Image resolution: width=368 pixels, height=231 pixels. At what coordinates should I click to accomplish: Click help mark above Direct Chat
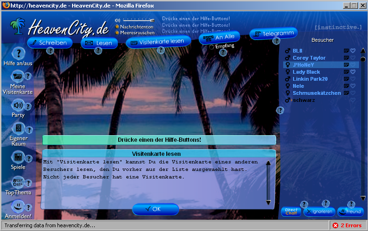coord(304,205)
